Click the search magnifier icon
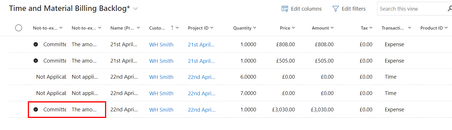This screenshot has height=130, width=452. [449, 9]
